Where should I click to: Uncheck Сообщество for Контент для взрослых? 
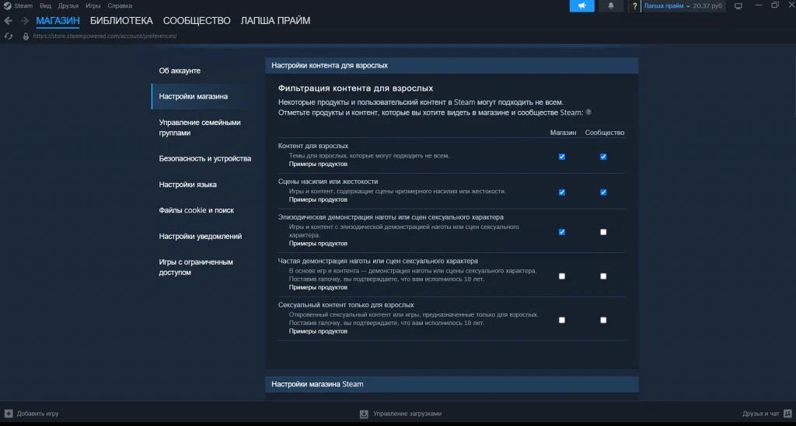[x=603, y=157]
